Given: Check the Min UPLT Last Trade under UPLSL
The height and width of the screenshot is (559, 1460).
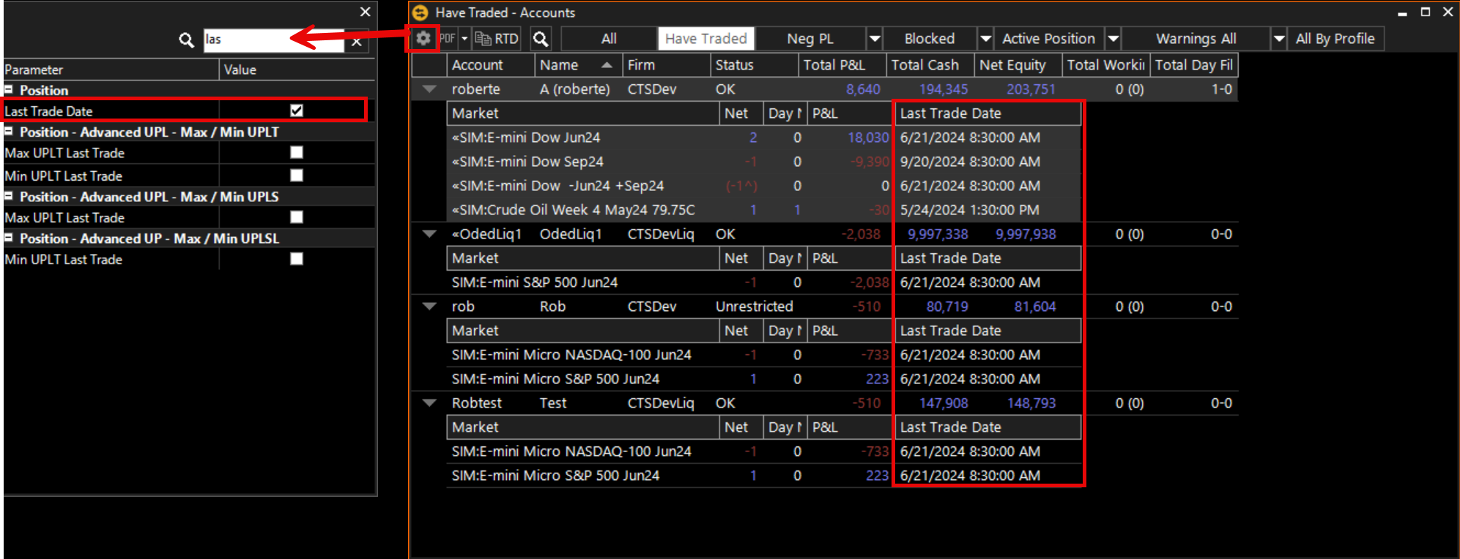Looking at the screenshot, I should coord(297,259).
